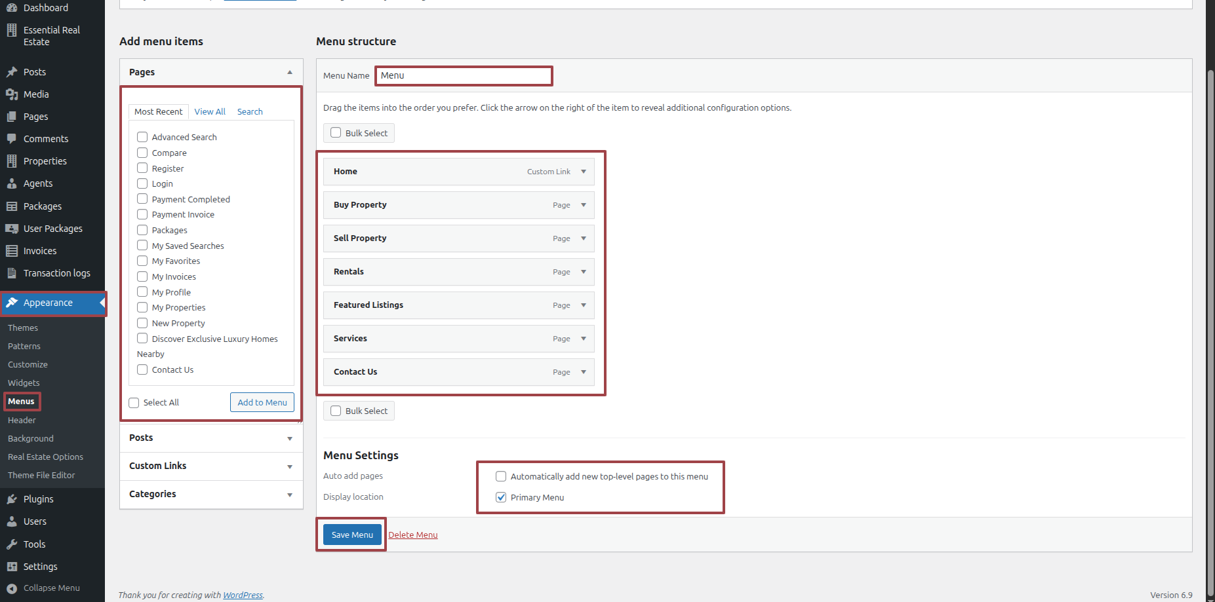Click the Media icon in sidebar
The width and height of the screenshot is (1215, 602).
12,94
